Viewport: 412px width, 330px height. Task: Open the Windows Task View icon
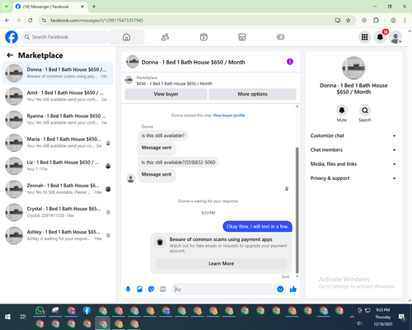coord(23,317)
